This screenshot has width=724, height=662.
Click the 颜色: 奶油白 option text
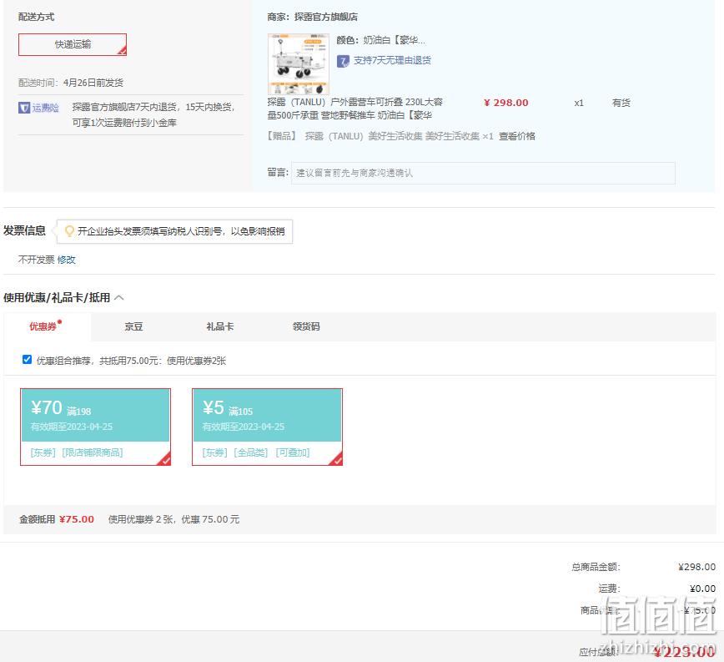381,40
